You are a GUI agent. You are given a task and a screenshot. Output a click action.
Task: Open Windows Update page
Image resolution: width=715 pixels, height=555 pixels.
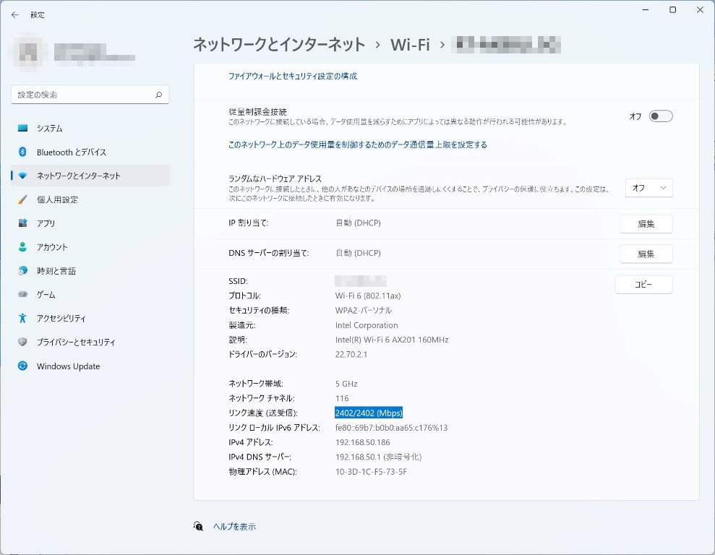pos(90,366)
